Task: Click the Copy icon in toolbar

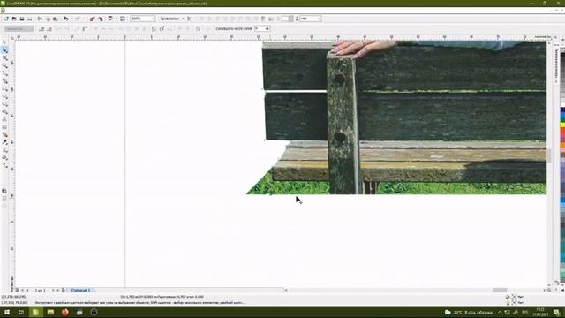Action: [48, 19]
